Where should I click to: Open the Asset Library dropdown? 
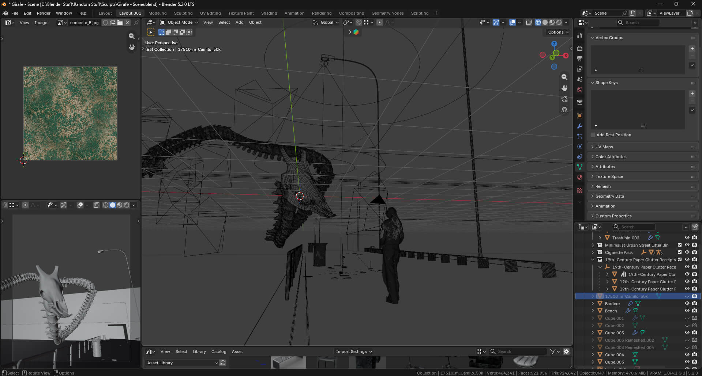click(x=182, y=363)
